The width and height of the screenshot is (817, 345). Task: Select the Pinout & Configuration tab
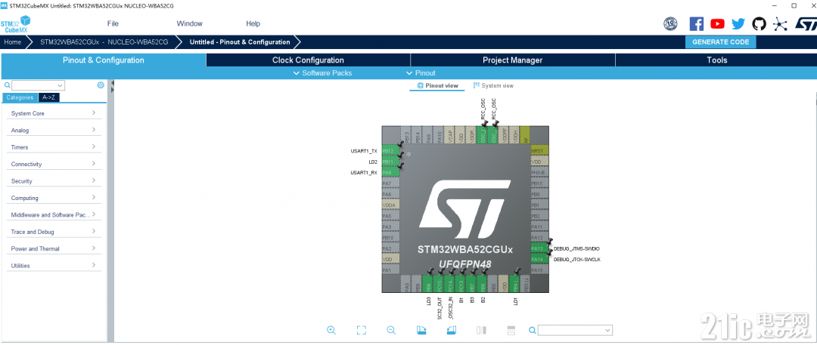103,60
